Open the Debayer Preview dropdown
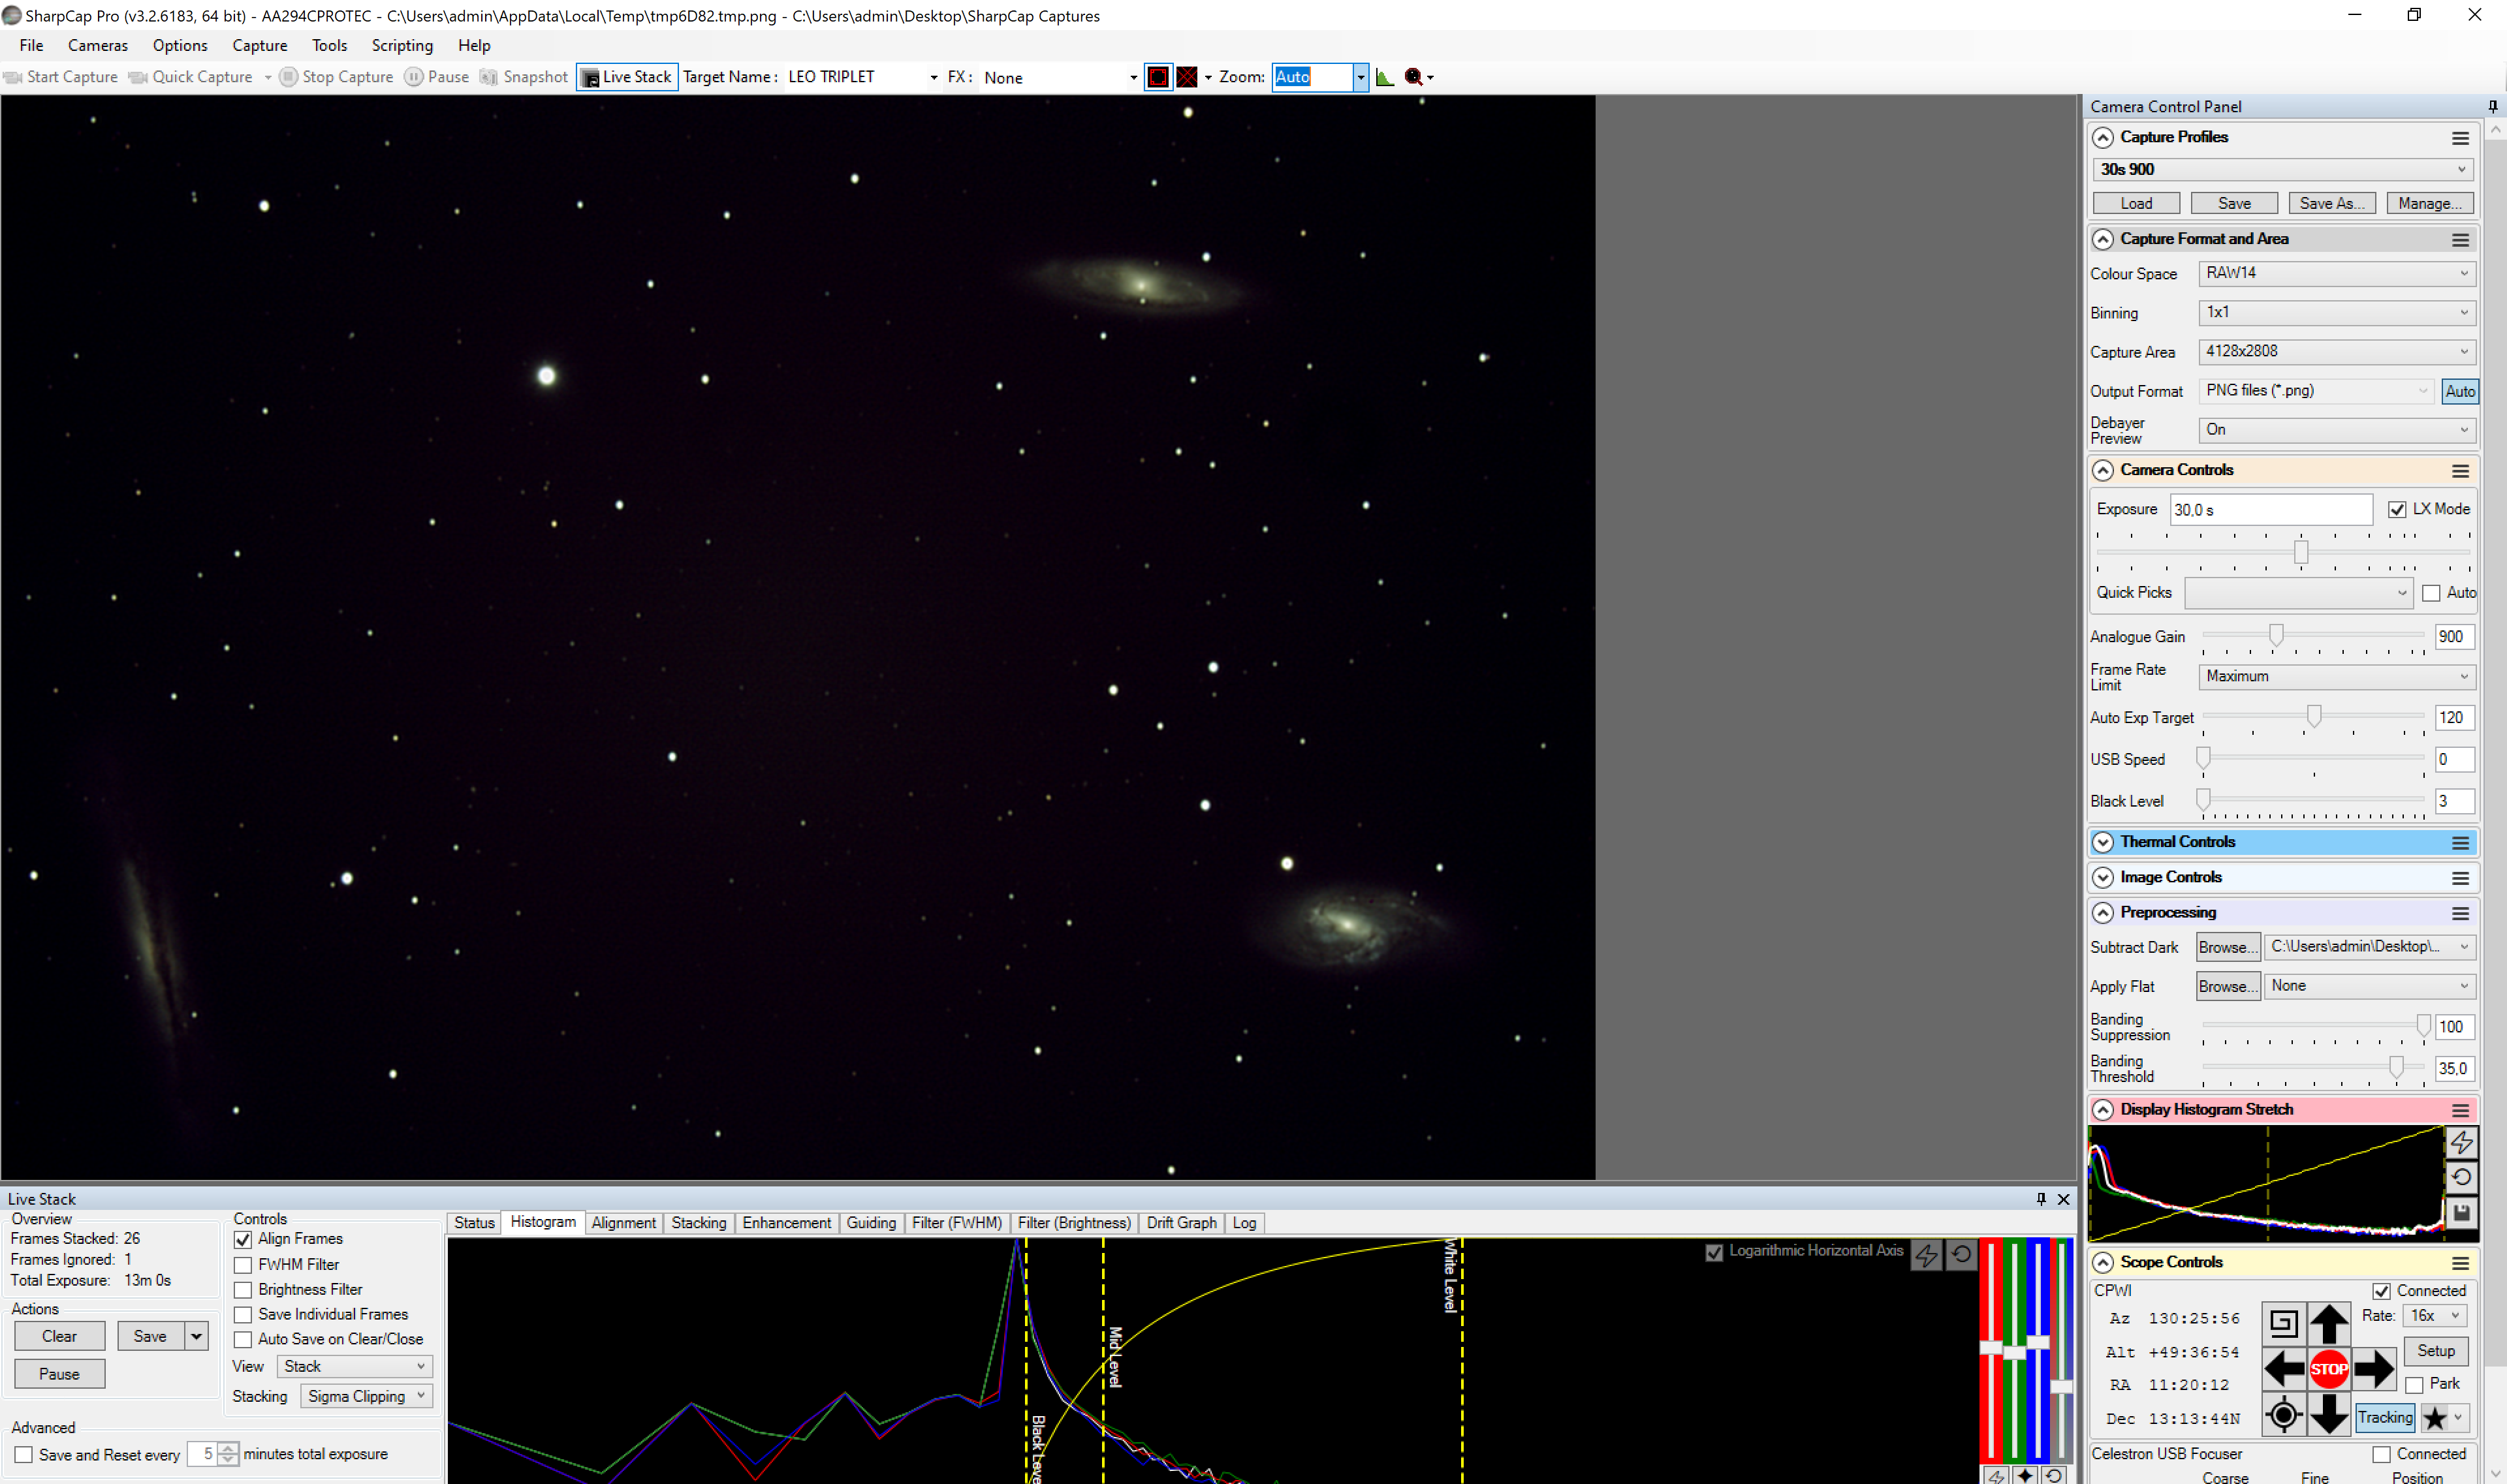Image resolution: width=2507 pixels, height=1484 pixels. pyautogui.click(x=2336, y=429)
